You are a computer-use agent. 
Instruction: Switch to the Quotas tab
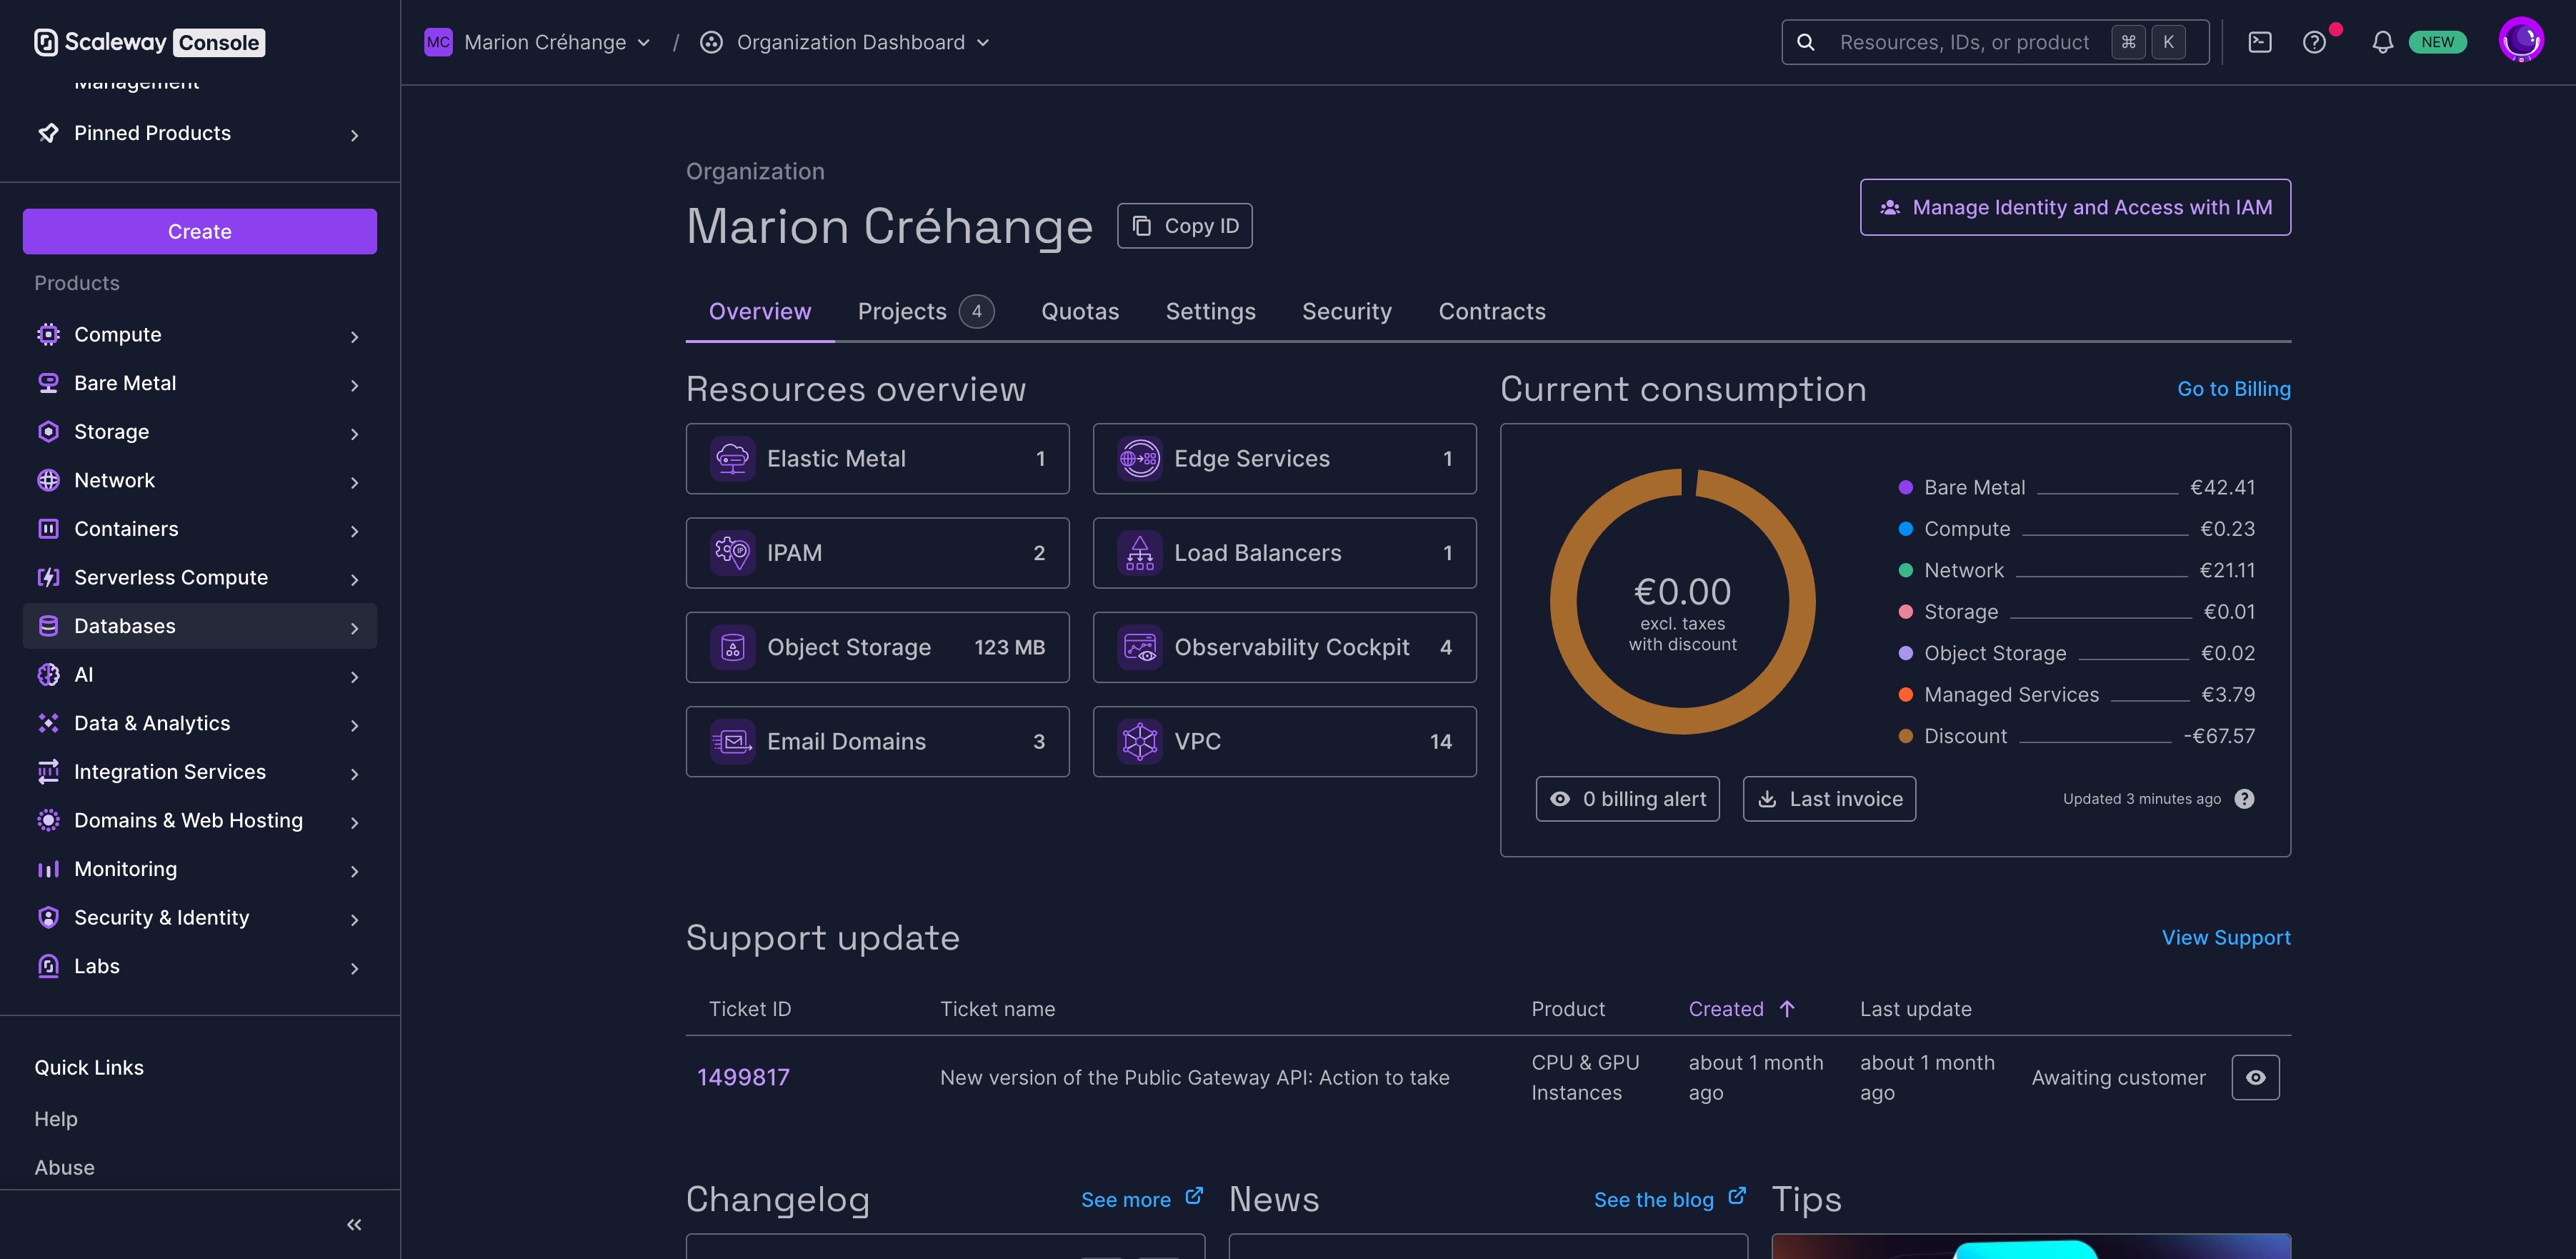(1080, 311)
